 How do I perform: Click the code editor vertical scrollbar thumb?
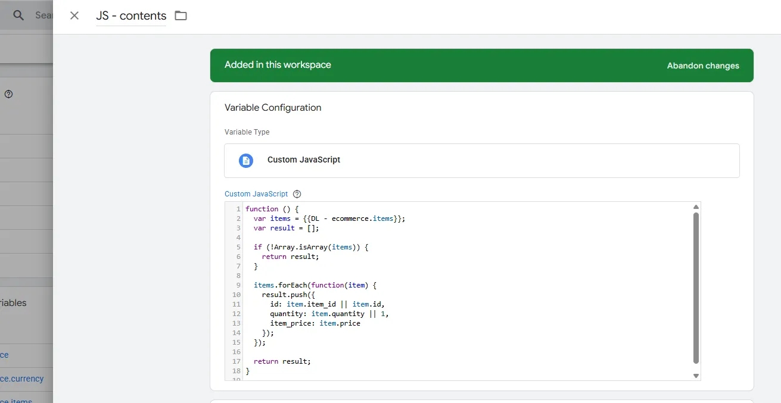pos(696,288)
